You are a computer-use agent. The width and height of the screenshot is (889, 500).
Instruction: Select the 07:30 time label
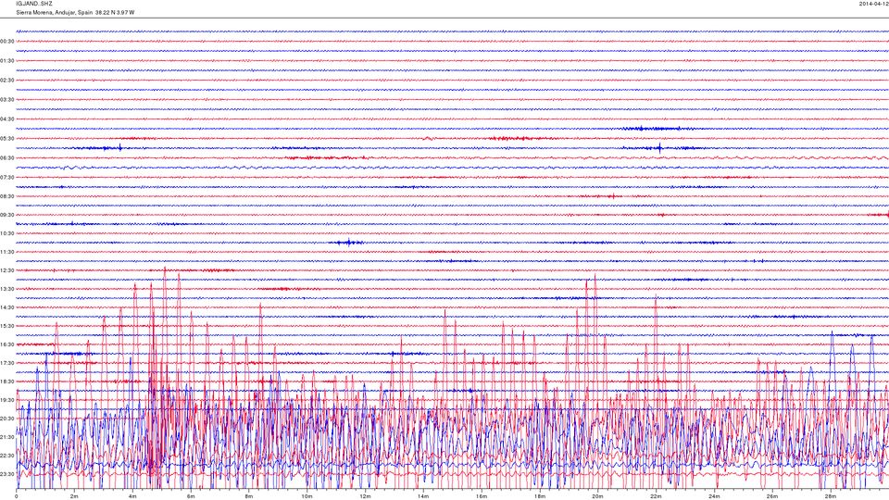(x=7, y=178)
